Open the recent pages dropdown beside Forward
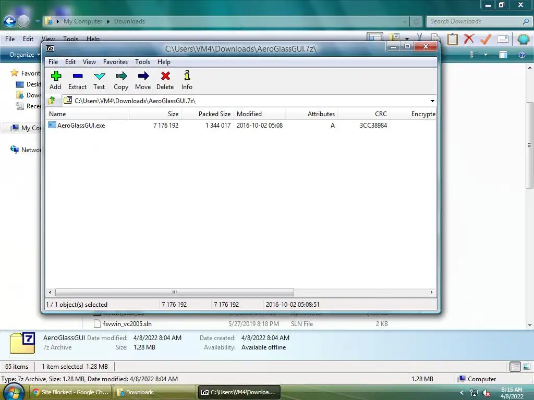Screen dimensions: 534x400 pyautogui.click(x=38, y=21)
